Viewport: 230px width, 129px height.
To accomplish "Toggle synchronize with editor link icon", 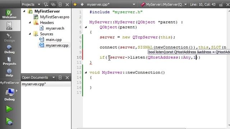I will click(x=53, y=5).
